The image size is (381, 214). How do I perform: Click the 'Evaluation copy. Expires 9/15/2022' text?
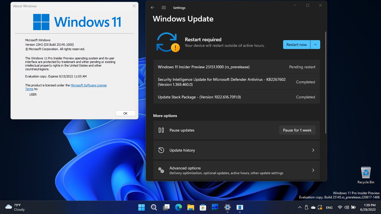click(56, 76)
